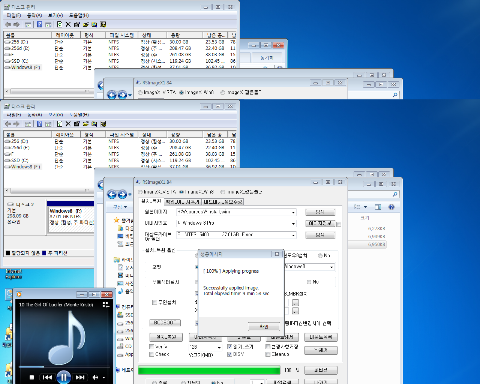This screenshot has width=480, height=384.
Task: Click the music note icon in Explorer sidebar
Action: 120,291
